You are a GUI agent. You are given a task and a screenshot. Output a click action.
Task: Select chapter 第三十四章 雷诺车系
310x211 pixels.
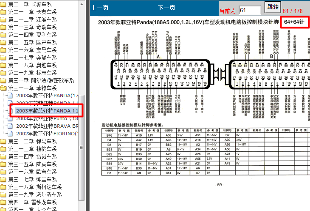tap(32, 156)
